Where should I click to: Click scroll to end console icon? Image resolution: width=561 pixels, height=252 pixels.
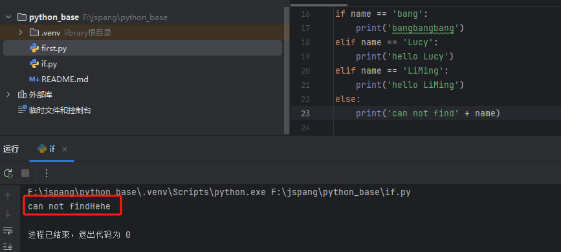tap(8, 247)
